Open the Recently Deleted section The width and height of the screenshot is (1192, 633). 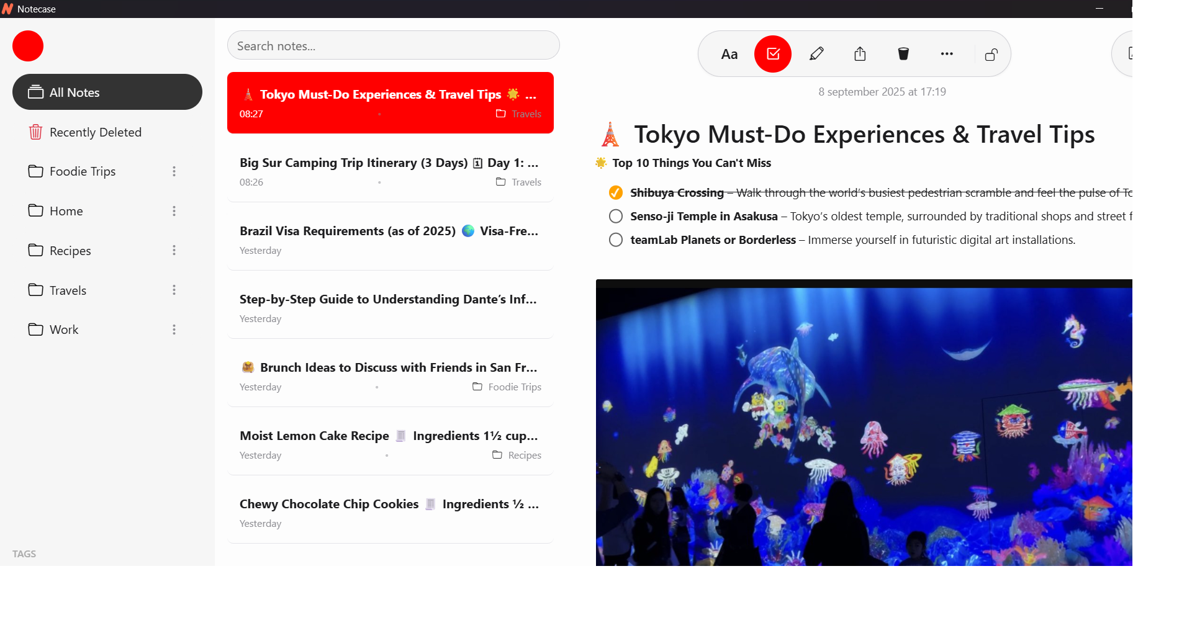tap(107, 132)
